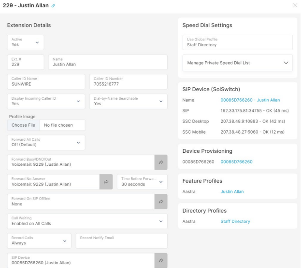The height and width of the screenshot is (269, 302).
Task: Open the Record Calls dropdown
Action: point(39,241)
